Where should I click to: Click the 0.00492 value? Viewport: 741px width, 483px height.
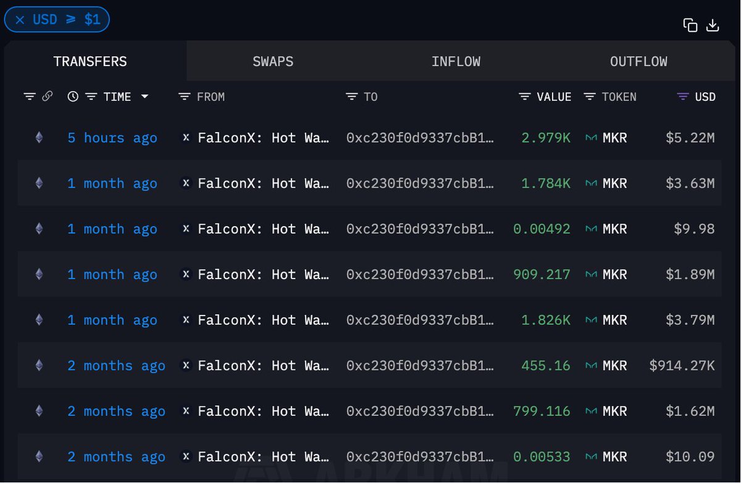coord(542,229)
